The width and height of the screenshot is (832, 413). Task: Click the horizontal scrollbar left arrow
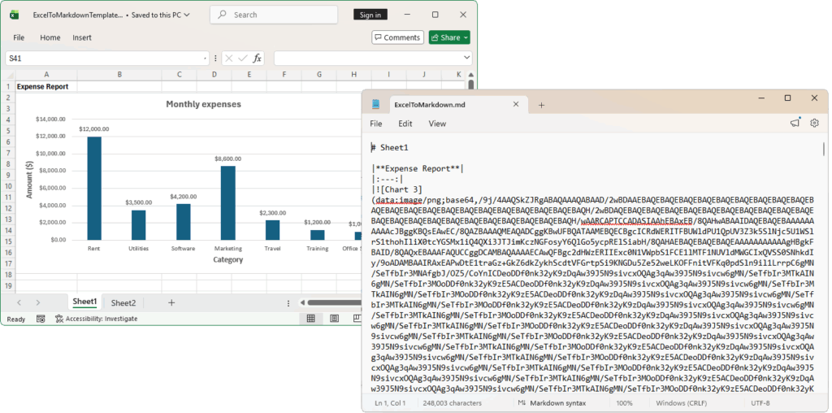[302, 303]
